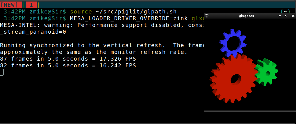Click the bottom border of glxgears window
The image size is (296, 124).
pos(250,111)
